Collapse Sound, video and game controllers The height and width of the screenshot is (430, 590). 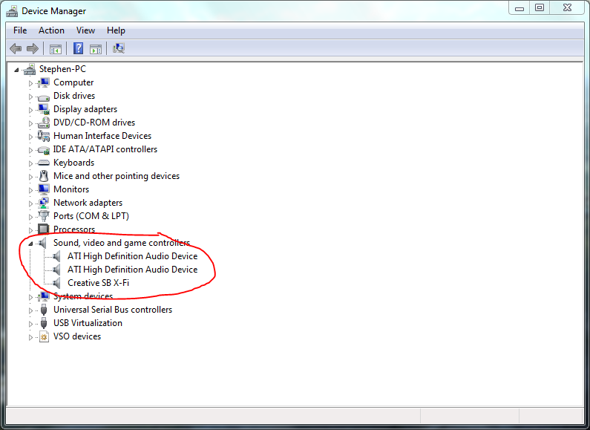[x=30, y=244]
